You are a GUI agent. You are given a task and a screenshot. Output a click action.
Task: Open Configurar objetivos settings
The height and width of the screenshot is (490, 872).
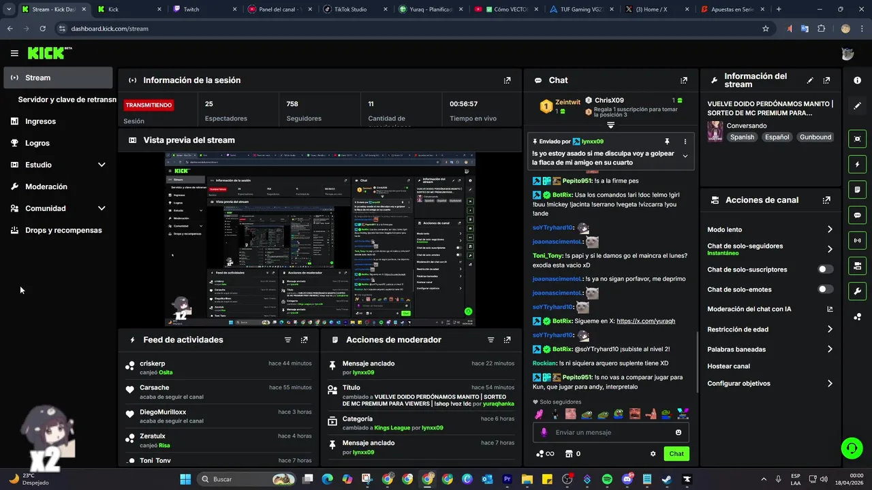[x=830, y=384]
